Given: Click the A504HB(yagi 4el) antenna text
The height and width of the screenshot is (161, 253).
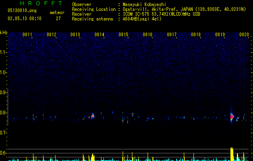Looking at the screenshot, I should click(x=142, y=19).
